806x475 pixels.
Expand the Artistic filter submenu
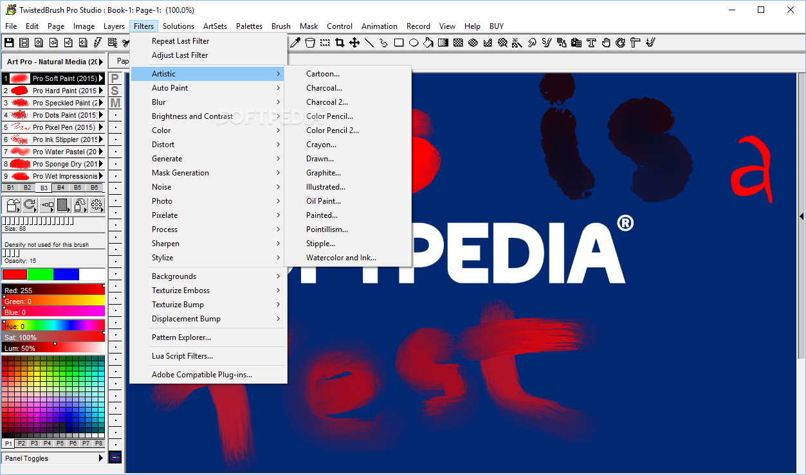point(208,74)
